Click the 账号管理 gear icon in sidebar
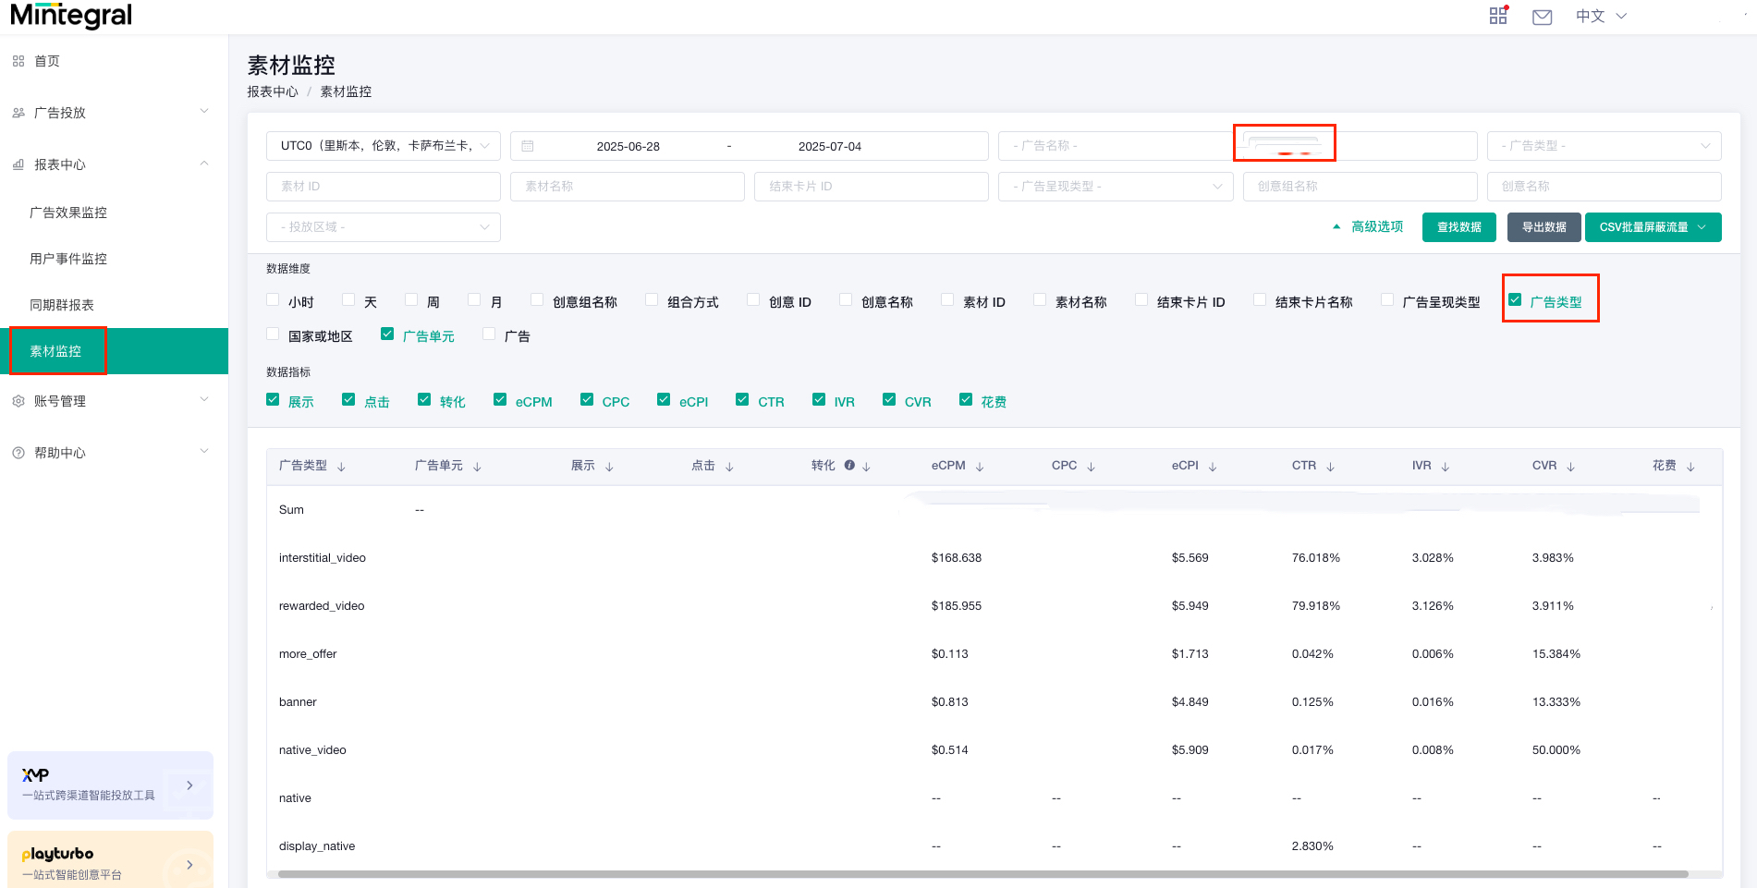This screenshot has height=888, width=1757. pos(18,400)
